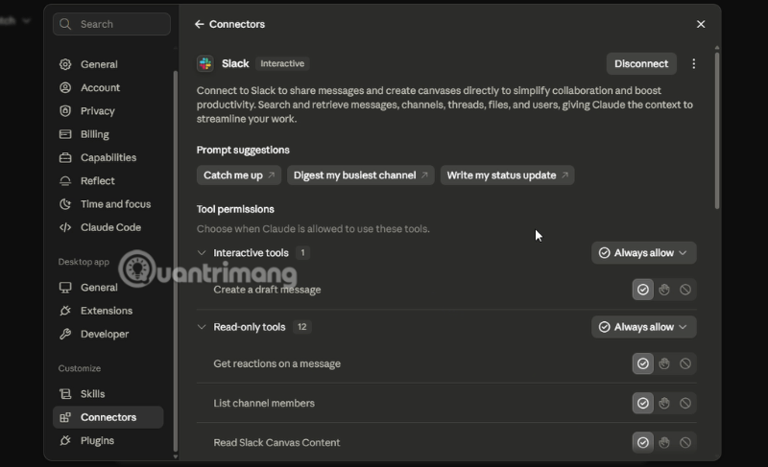Click the search magnifier icon
Viewport: 768px width, 467px height.
point(65,24)
